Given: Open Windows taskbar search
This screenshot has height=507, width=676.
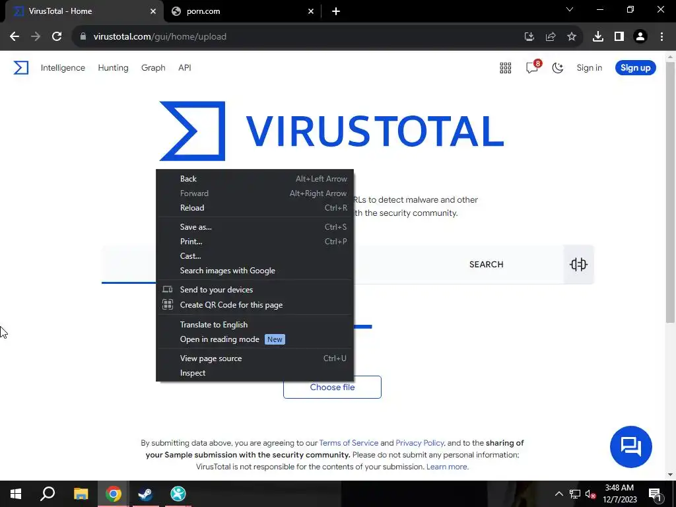Looking at the screenshot, I should (48, 494).
